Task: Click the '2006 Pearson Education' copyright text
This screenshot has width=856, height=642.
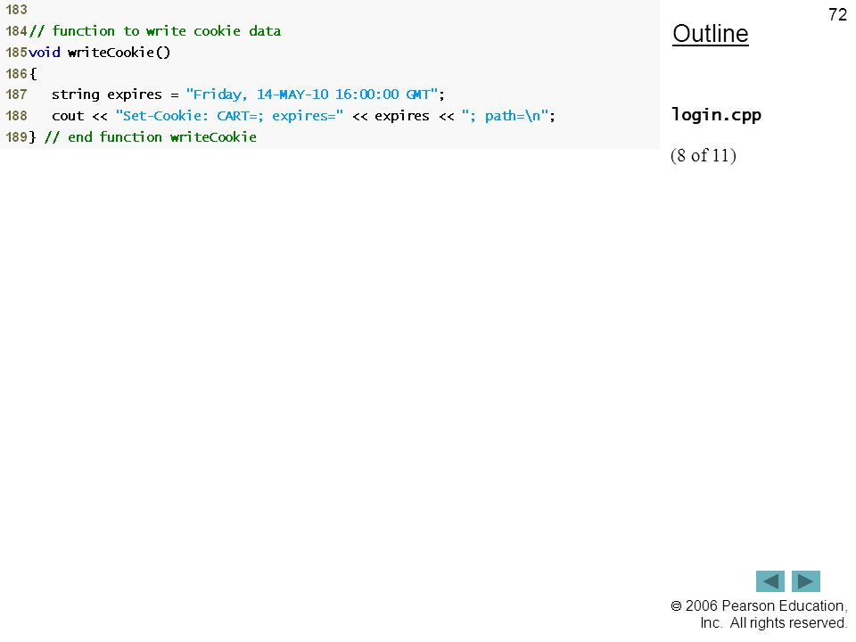Action: (x=759, y=606)
